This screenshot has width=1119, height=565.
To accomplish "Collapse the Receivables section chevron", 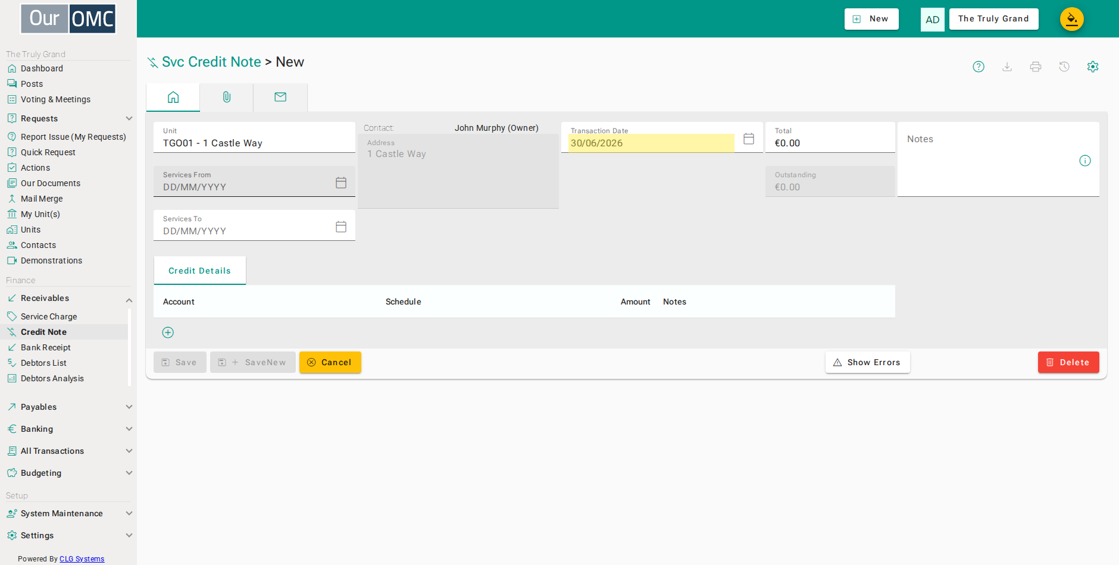I will [x=129, y=300].
